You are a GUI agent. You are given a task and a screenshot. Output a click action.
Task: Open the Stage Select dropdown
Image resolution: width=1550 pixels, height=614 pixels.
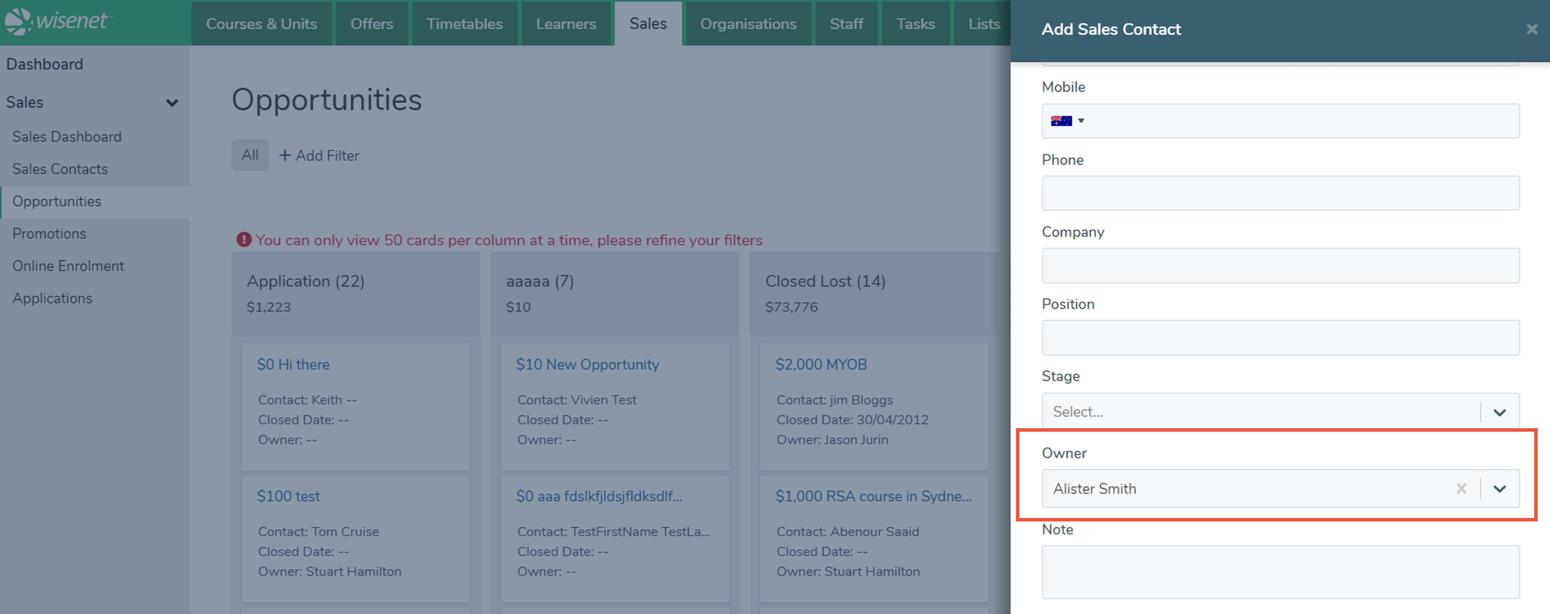pos(1281,412)
